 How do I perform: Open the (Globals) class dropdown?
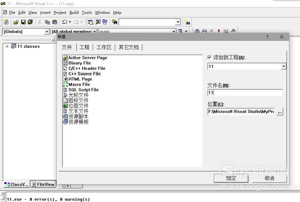(47, 32)
